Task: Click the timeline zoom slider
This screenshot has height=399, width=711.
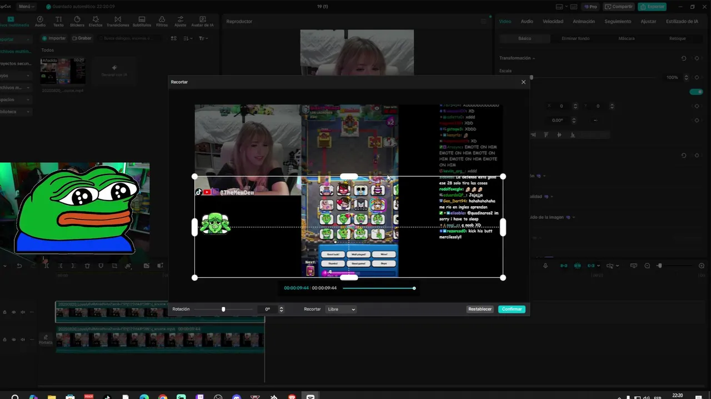Action: pyautogui.click(x=674, y=266)
